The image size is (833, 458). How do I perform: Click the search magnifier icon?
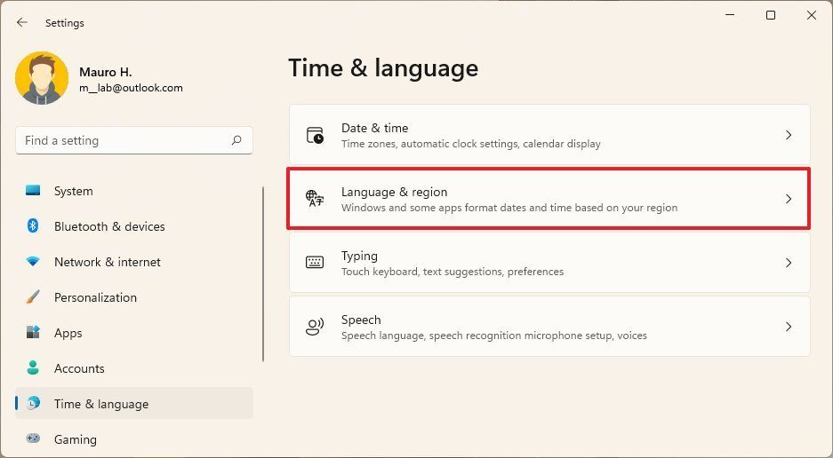pyautogui.click(x=236, y=140)
